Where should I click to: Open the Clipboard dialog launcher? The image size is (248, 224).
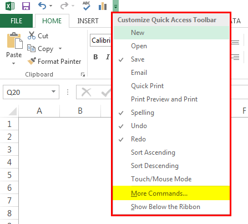pos(83,74)
